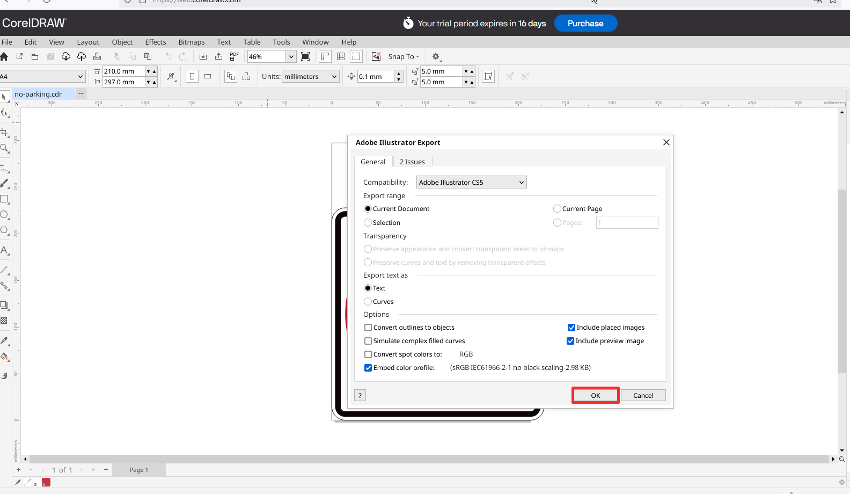Open the Units millimeters dropdown

click(x=311, y=76)
